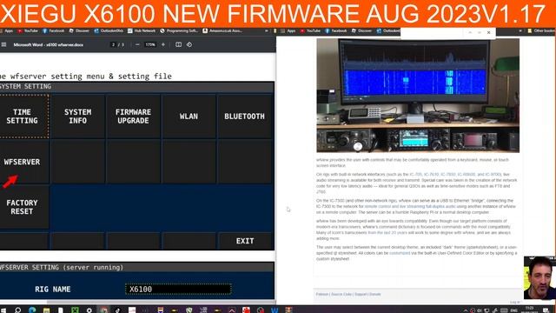Open WLAN settings tile
Screen dimensions: 556x313
(189, 116)
